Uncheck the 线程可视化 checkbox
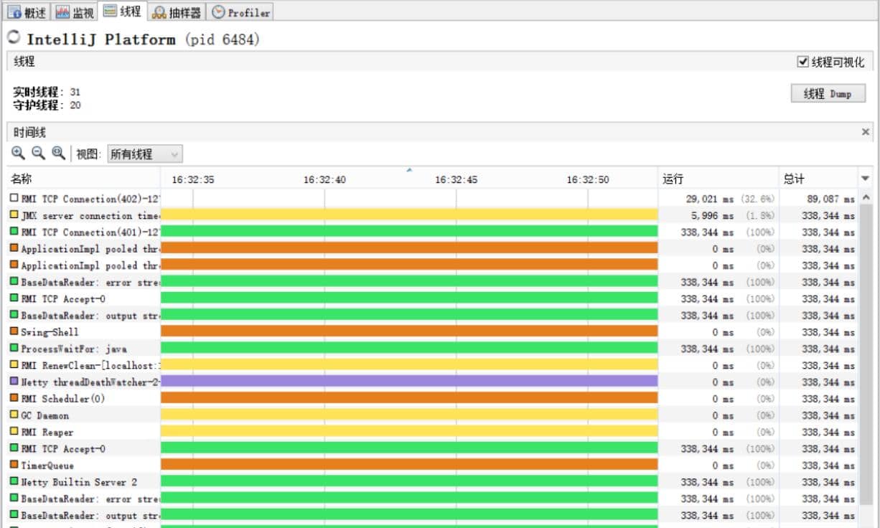This screenshot has height=528, width=880. coord(803,62)
